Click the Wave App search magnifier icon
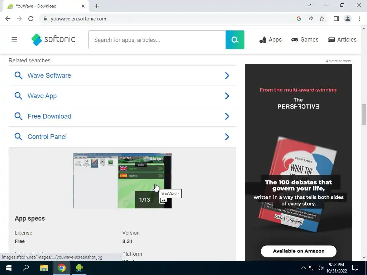367x275 pixels. tap(18, 96)
